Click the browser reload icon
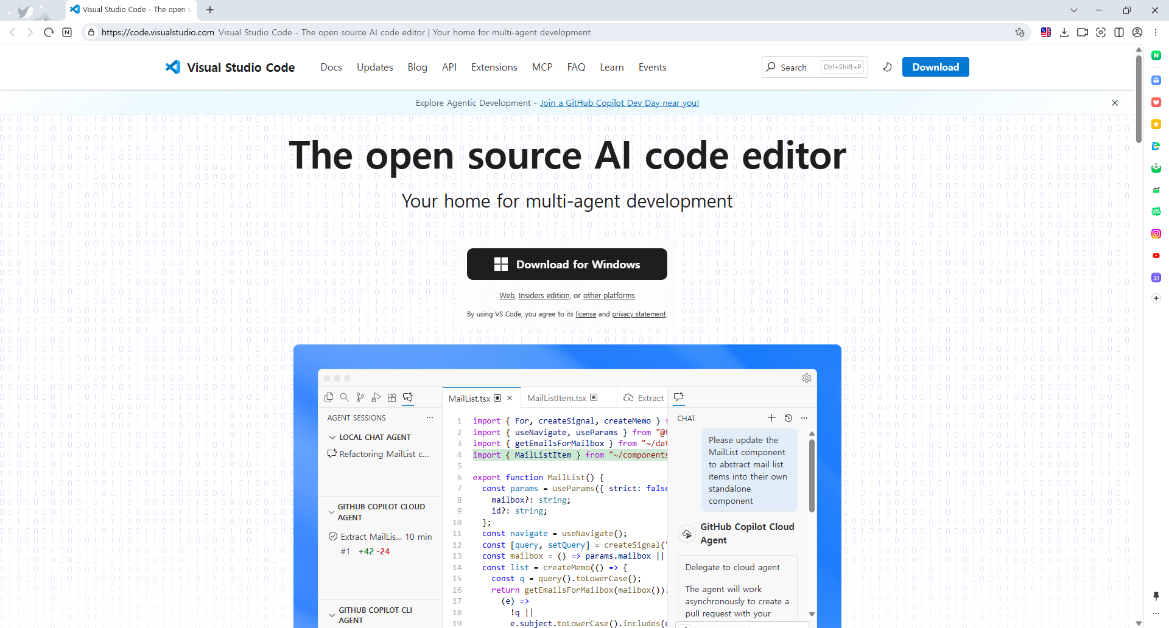This screenshot has width=1169, height=628. tap(49, 32)
